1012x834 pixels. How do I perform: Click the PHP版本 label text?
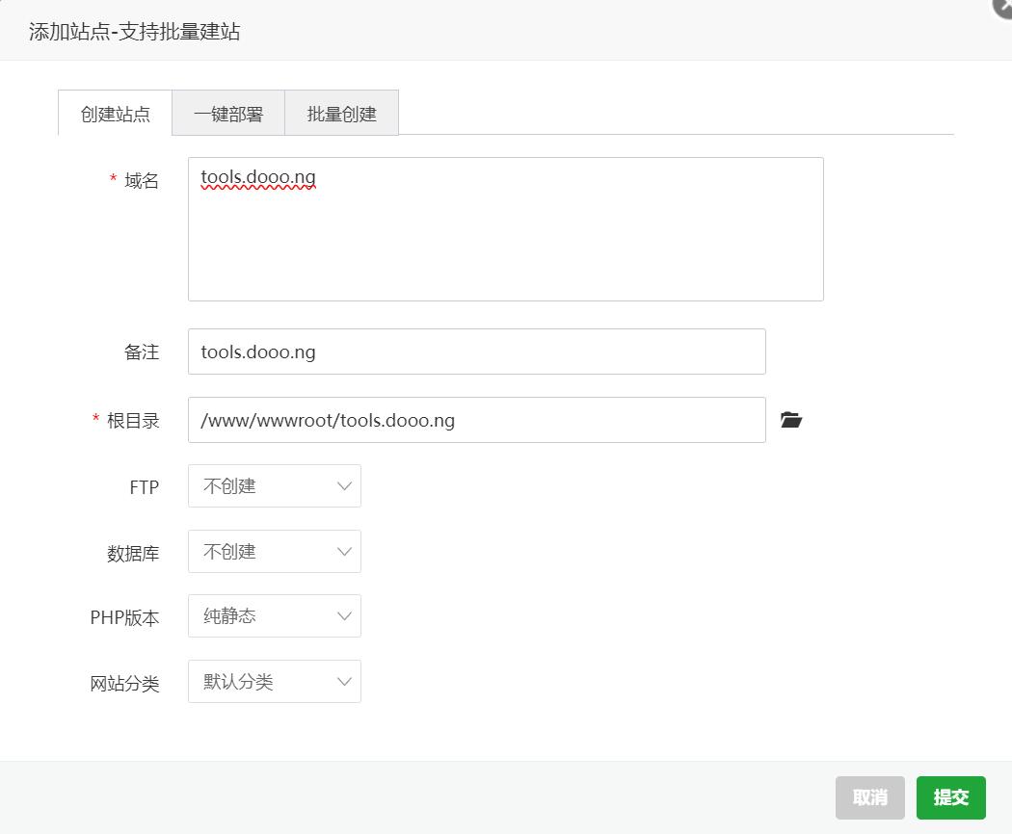pyautogui.click(x=124, y=618)
